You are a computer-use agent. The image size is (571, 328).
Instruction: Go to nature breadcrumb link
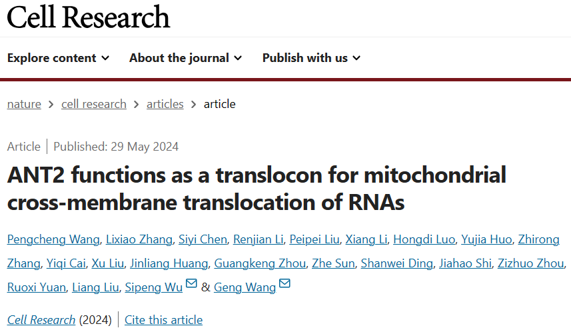[x=24, y=104]
